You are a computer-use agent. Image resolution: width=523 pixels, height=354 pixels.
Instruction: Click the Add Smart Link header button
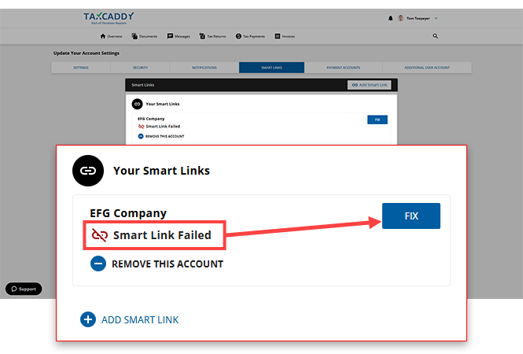369,85
